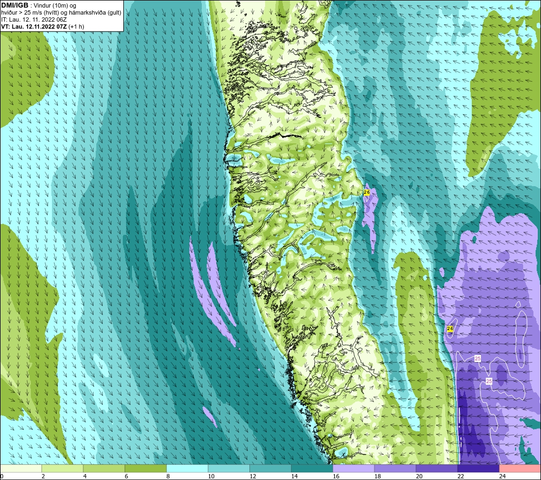
Task: Click the legend scale number 6
Action: (x=126, y=476)
